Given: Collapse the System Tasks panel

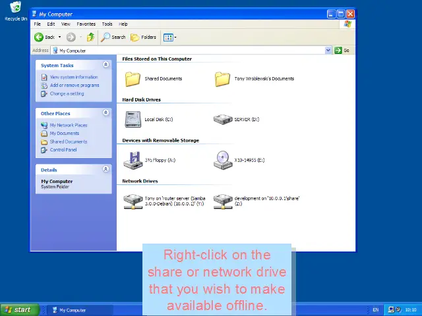Looking at the screenshot, I should click(x=105, y=65).
